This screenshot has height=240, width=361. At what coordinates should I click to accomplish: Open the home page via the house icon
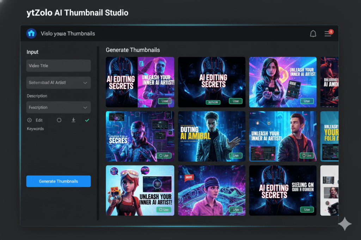[x=31, y=33]
